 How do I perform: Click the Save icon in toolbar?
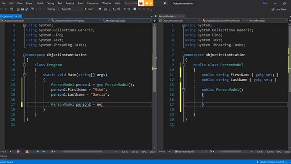pos(22,9)
